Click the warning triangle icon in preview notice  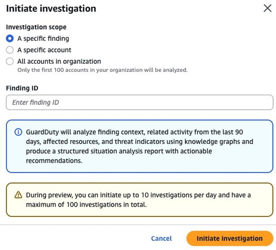point(18,195)
